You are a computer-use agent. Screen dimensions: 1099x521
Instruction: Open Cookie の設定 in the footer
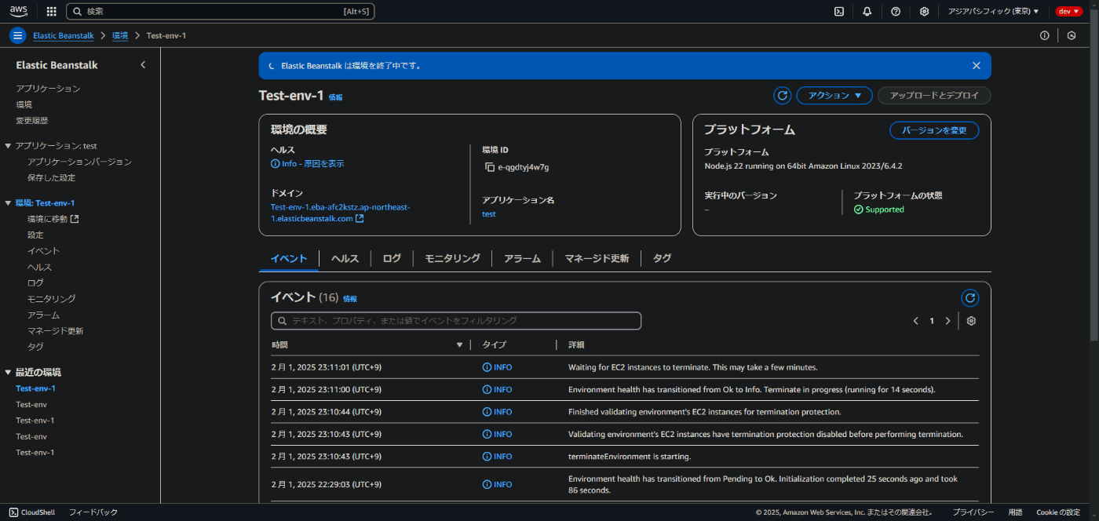1058,512
